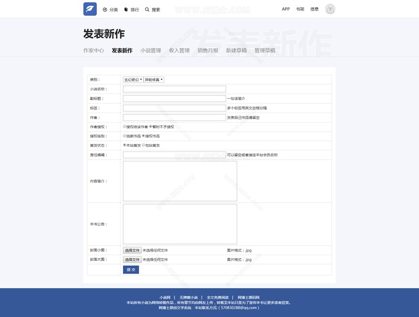This screenshot has height=317, width=419.
Task: Focus the 责任编辑 input field
Action: [x=174, y=155]
